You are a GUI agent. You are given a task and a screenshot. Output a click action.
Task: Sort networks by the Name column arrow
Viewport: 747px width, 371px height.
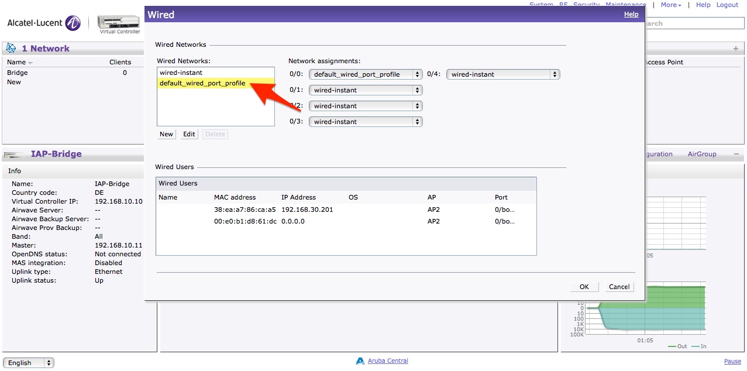[30, 63]
